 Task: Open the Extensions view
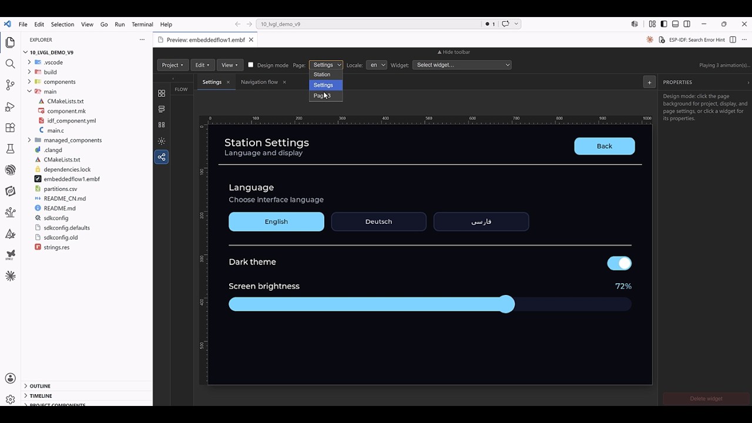click(x=10, y=127)
